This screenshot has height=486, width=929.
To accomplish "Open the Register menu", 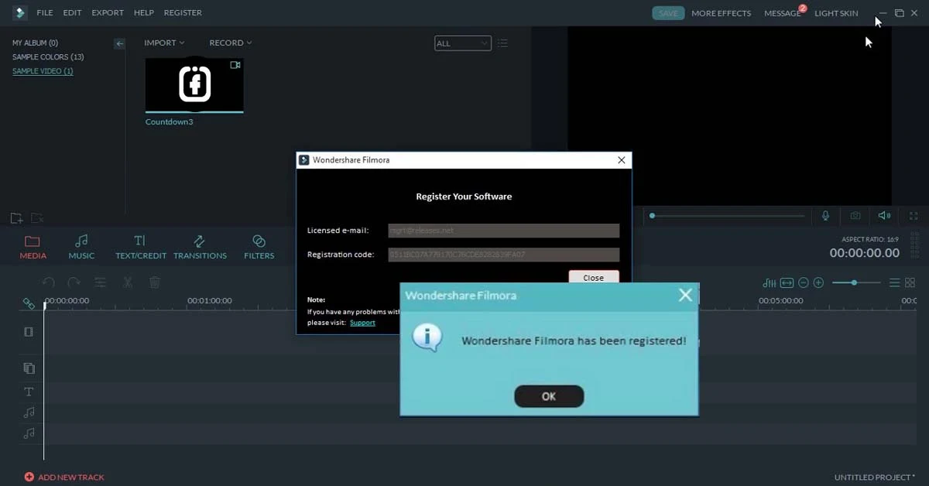I will [x=183, y=13].
